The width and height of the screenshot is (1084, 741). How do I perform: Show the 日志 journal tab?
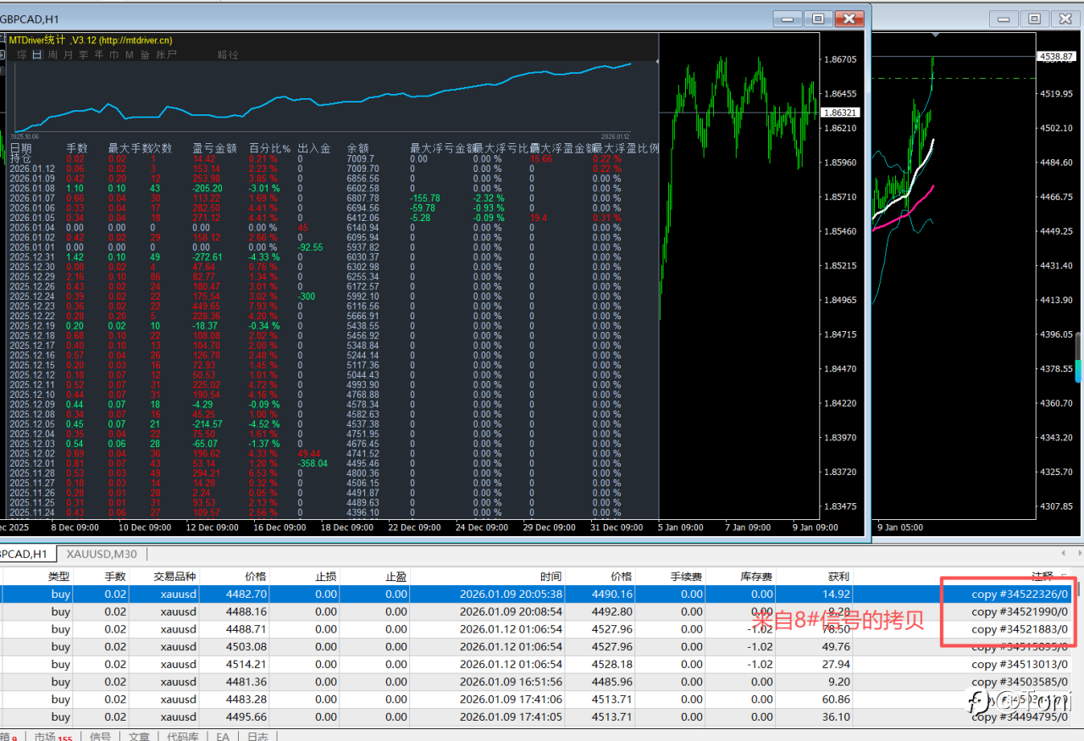point(257,736)
